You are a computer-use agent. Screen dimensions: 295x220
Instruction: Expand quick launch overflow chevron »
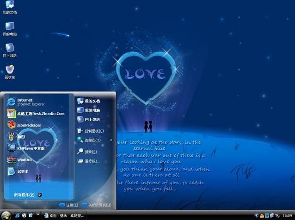coord(38,214)
